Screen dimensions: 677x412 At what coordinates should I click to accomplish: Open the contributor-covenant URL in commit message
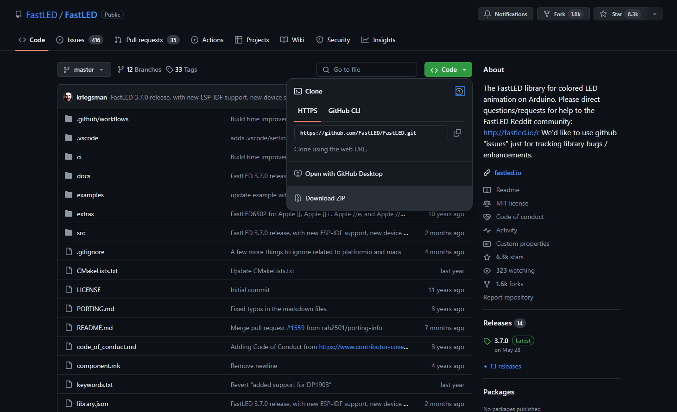pyautogui.click(x=364, y=347)
